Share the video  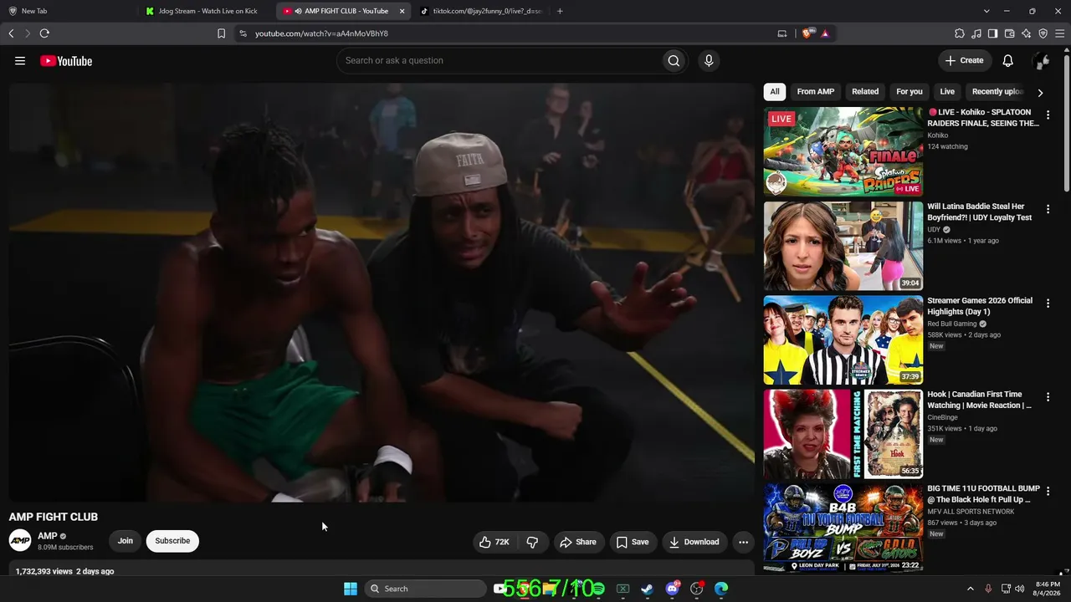578,542
